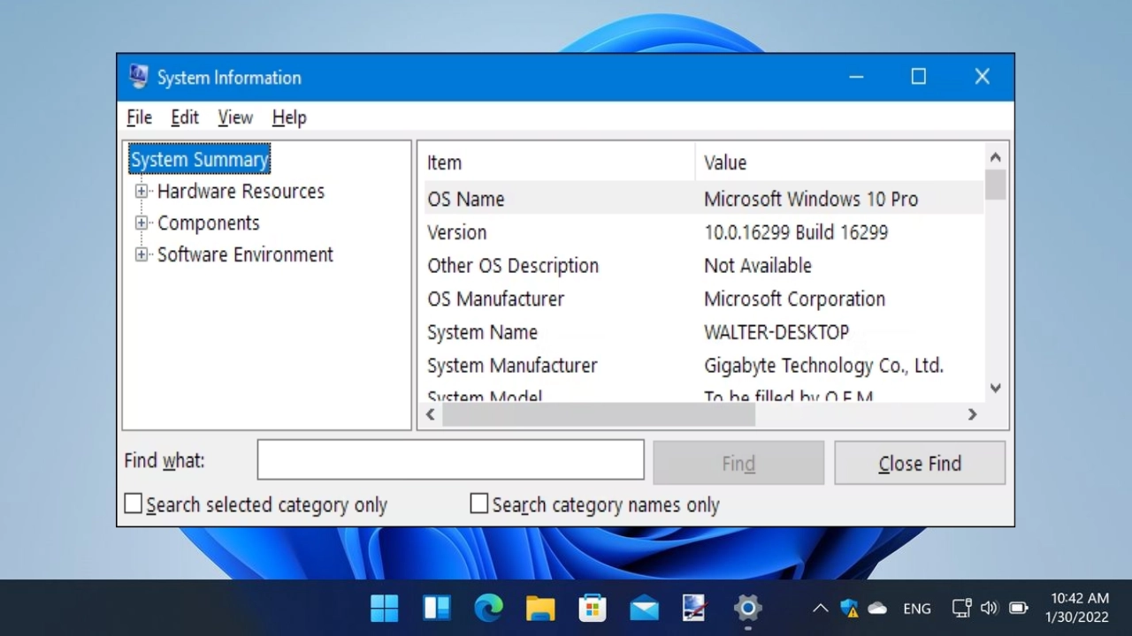Viewport: 1132px width, 636px height.
Task: Click into the Find what field
Action: click(x=451, y=460)
